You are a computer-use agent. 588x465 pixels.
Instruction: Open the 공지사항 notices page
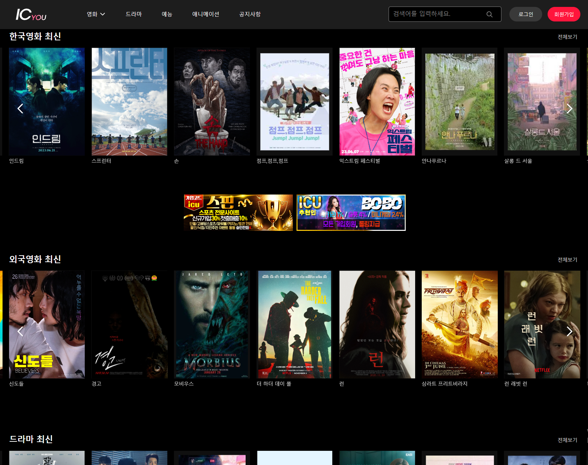coord(250,14)
